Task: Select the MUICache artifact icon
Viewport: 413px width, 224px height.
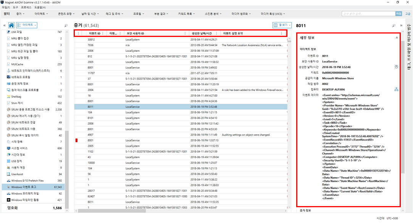Action: (8, 64)
